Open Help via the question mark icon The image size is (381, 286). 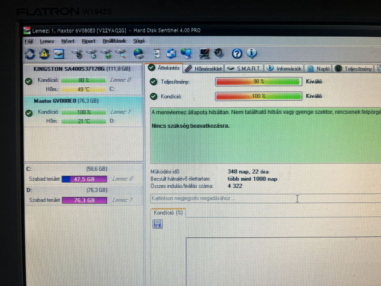pyautogui.click(x=237, y=53)
